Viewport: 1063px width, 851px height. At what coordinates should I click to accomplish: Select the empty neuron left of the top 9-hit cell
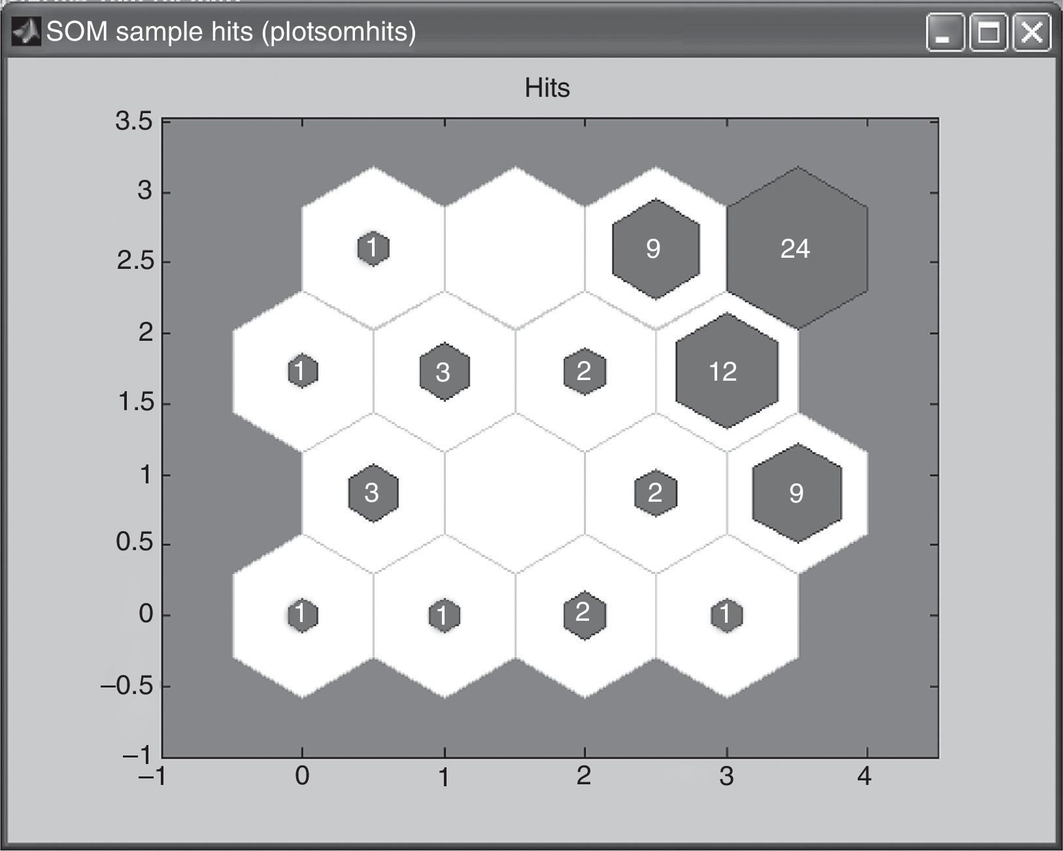tap(515, 249)
